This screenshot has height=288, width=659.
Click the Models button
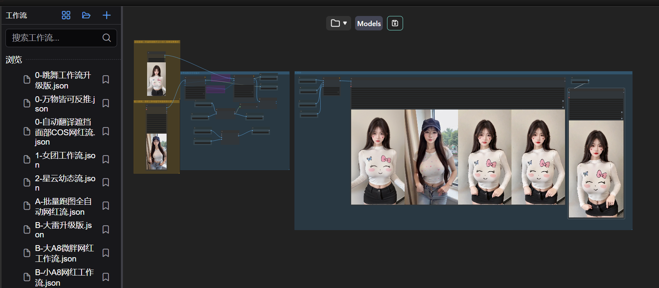point(369,23)
